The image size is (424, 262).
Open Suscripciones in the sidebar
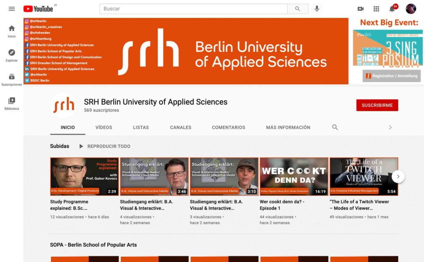tap(12, 80)
